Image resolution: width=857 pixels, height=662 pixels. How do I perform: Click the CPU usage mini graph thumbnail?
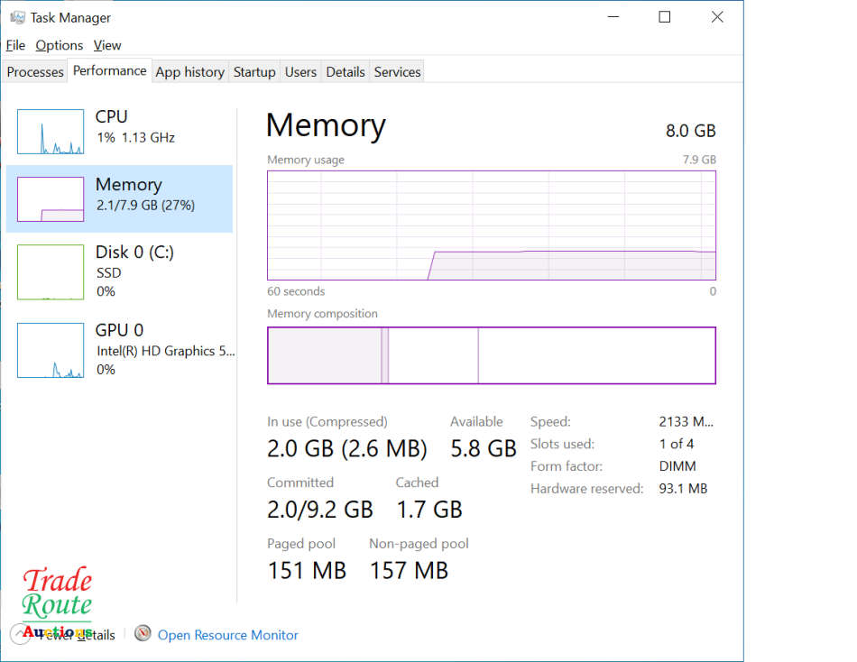coord(50,130)
